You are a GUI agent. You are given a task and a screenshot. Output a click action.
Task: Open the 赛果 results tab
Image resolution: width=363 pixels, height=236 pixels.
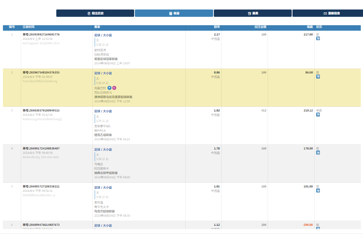[x=253, y=13]
